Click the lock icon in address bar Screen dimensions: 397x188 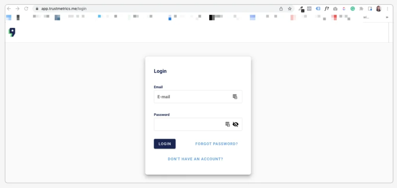[x=37, y=9]
